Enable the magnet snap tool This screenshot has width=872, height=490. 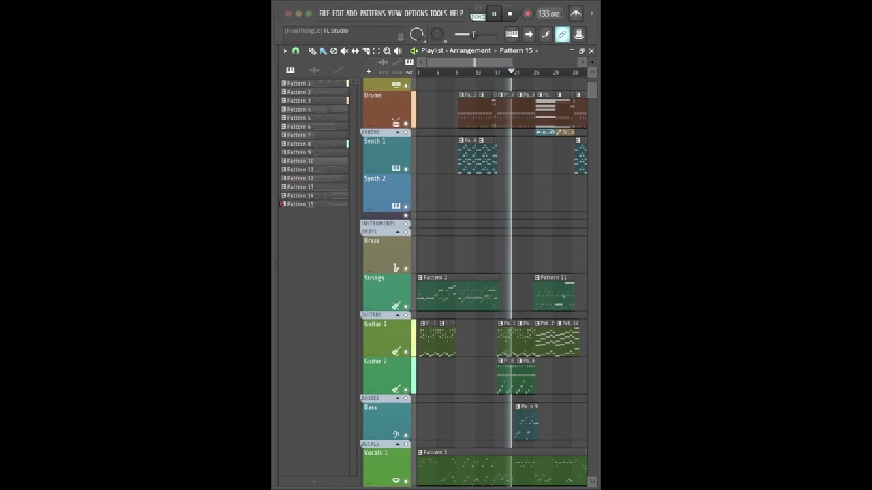tap(296, 51)
